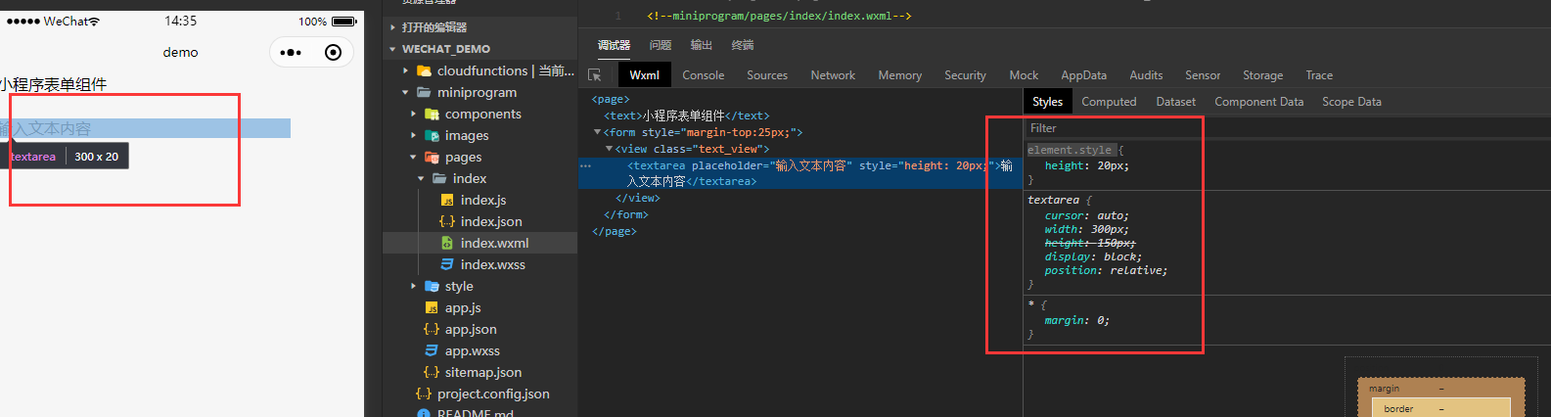The height and width of the screenshot is (417, 1551).
Task: Click the ellipsis beside the selected textarea node
Action: [585, 166]
